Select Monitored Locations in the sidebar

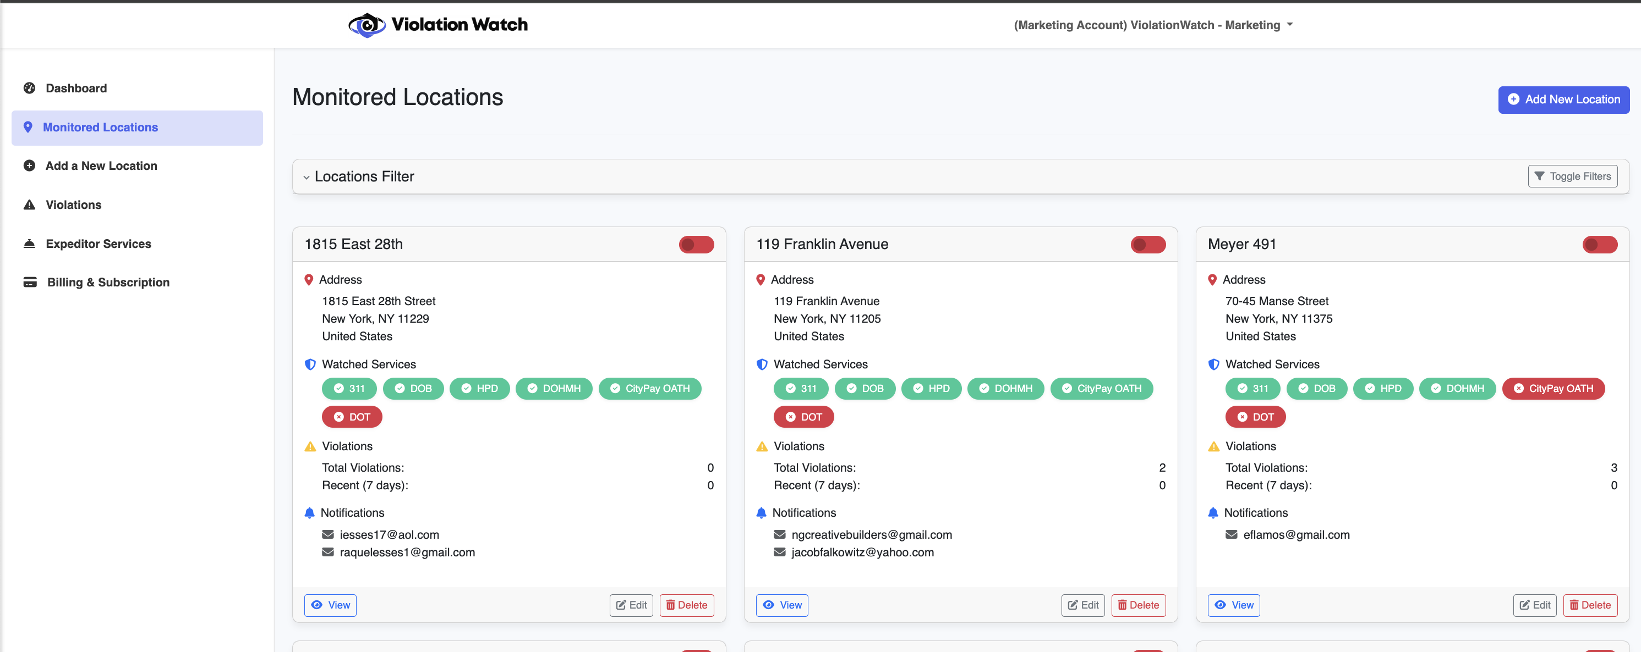pyautogui.click(x=137, y=127)
